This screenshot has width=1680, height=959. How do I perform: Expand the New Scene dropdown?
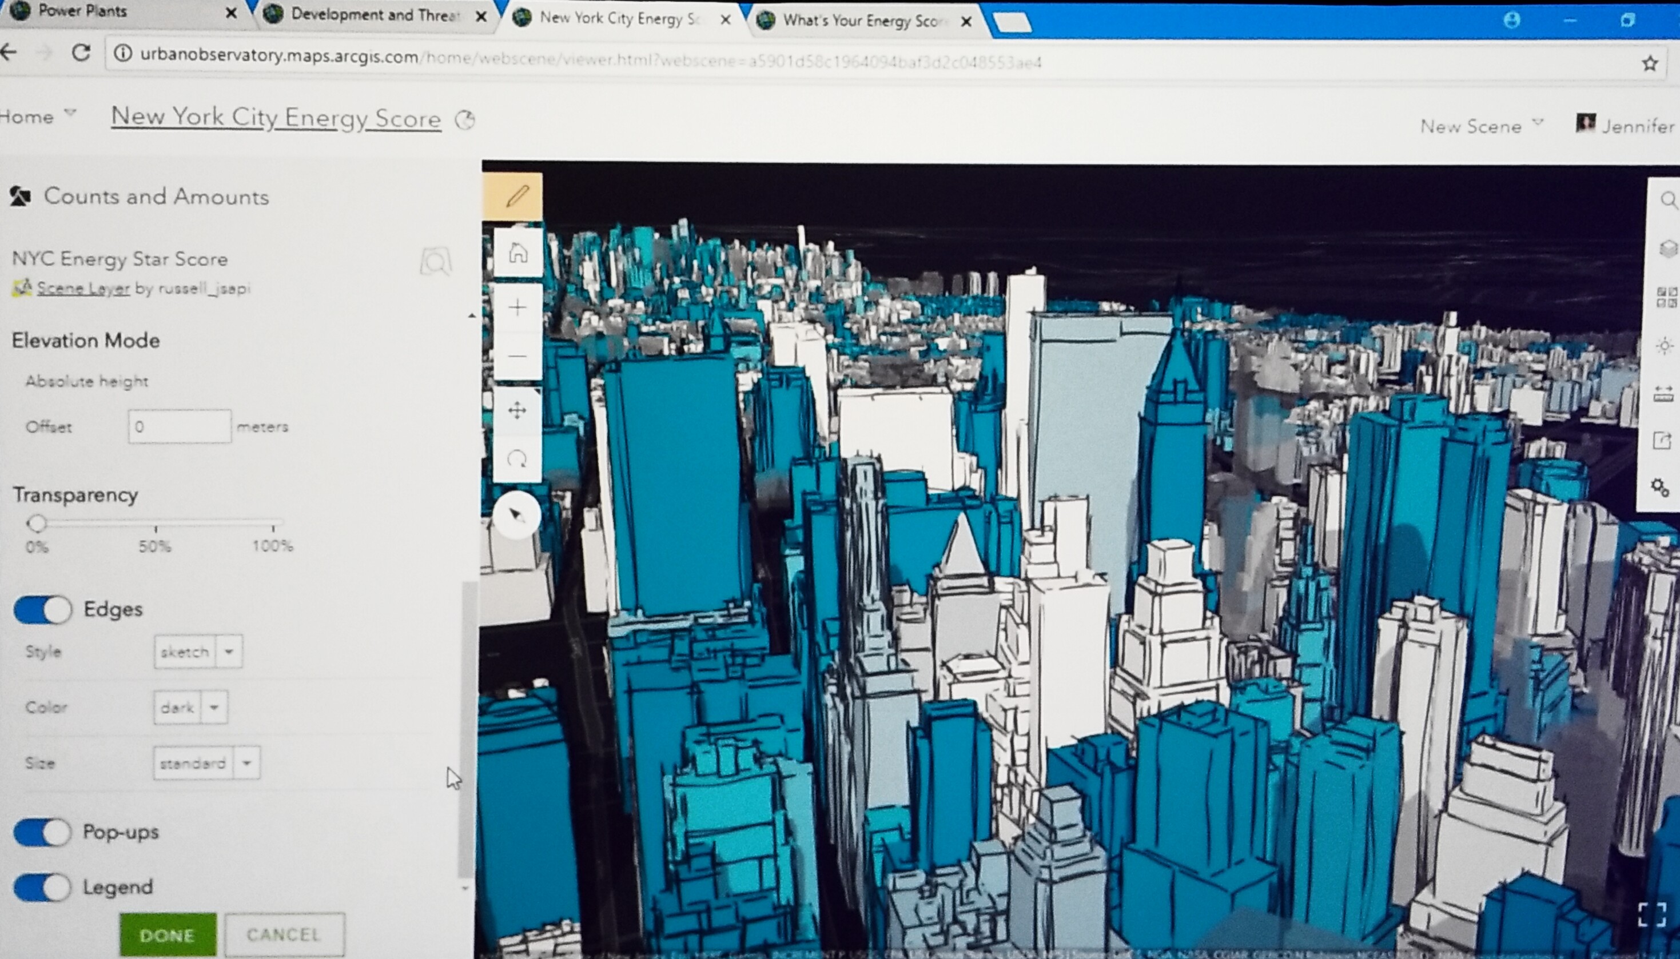(1482, 125)
